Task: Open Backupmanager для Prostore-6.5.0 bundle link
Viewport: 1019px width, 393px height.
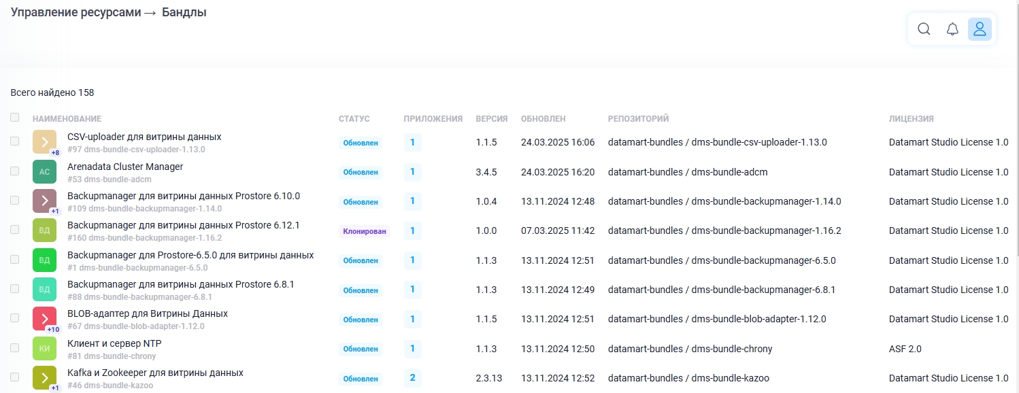Action: [190, 255]
